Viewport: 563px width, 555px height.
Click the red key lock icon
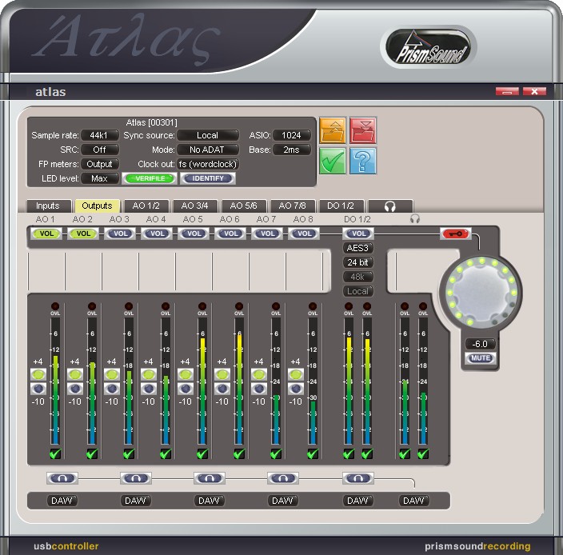point(455,234)
